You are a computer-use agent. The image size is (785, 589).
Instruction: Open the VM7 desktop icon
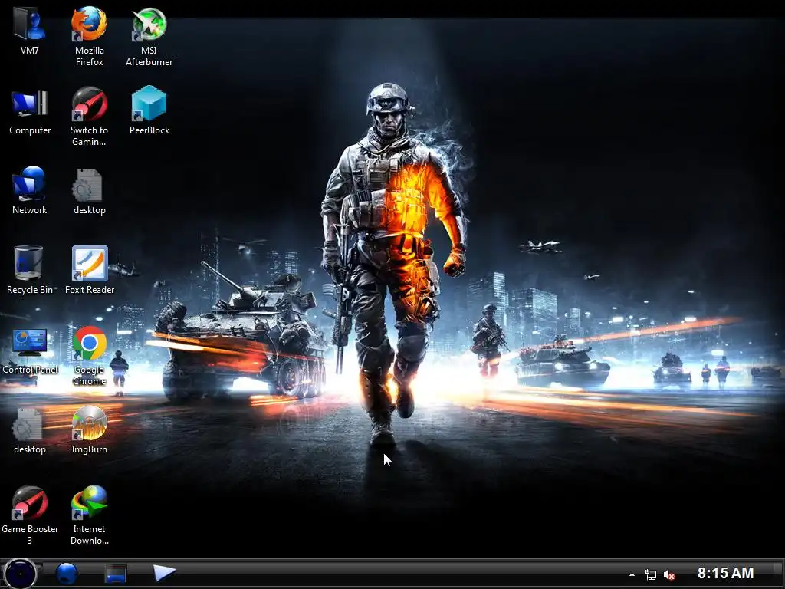(x=30, y=30)
